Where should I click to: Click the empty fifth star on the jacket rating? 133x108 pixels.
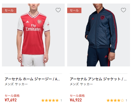pyautogui.click(x=122, y=100)
